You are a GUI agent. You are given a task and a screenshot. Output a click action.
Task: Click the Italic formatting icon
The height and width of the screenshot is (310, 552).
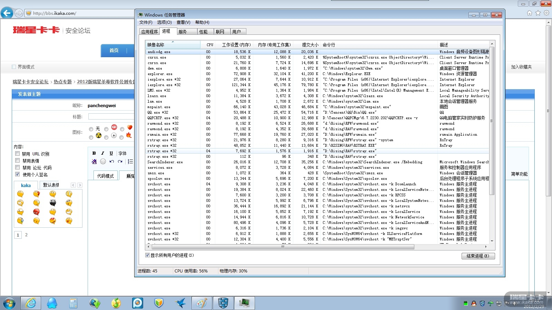[102, 153]
